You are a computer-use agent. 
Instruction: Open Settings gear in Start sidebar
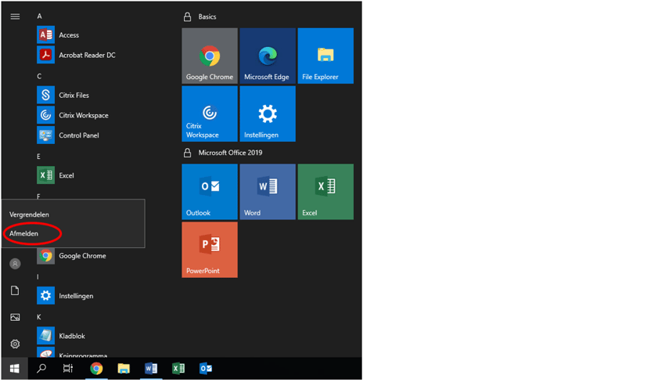tap(15, 344)
